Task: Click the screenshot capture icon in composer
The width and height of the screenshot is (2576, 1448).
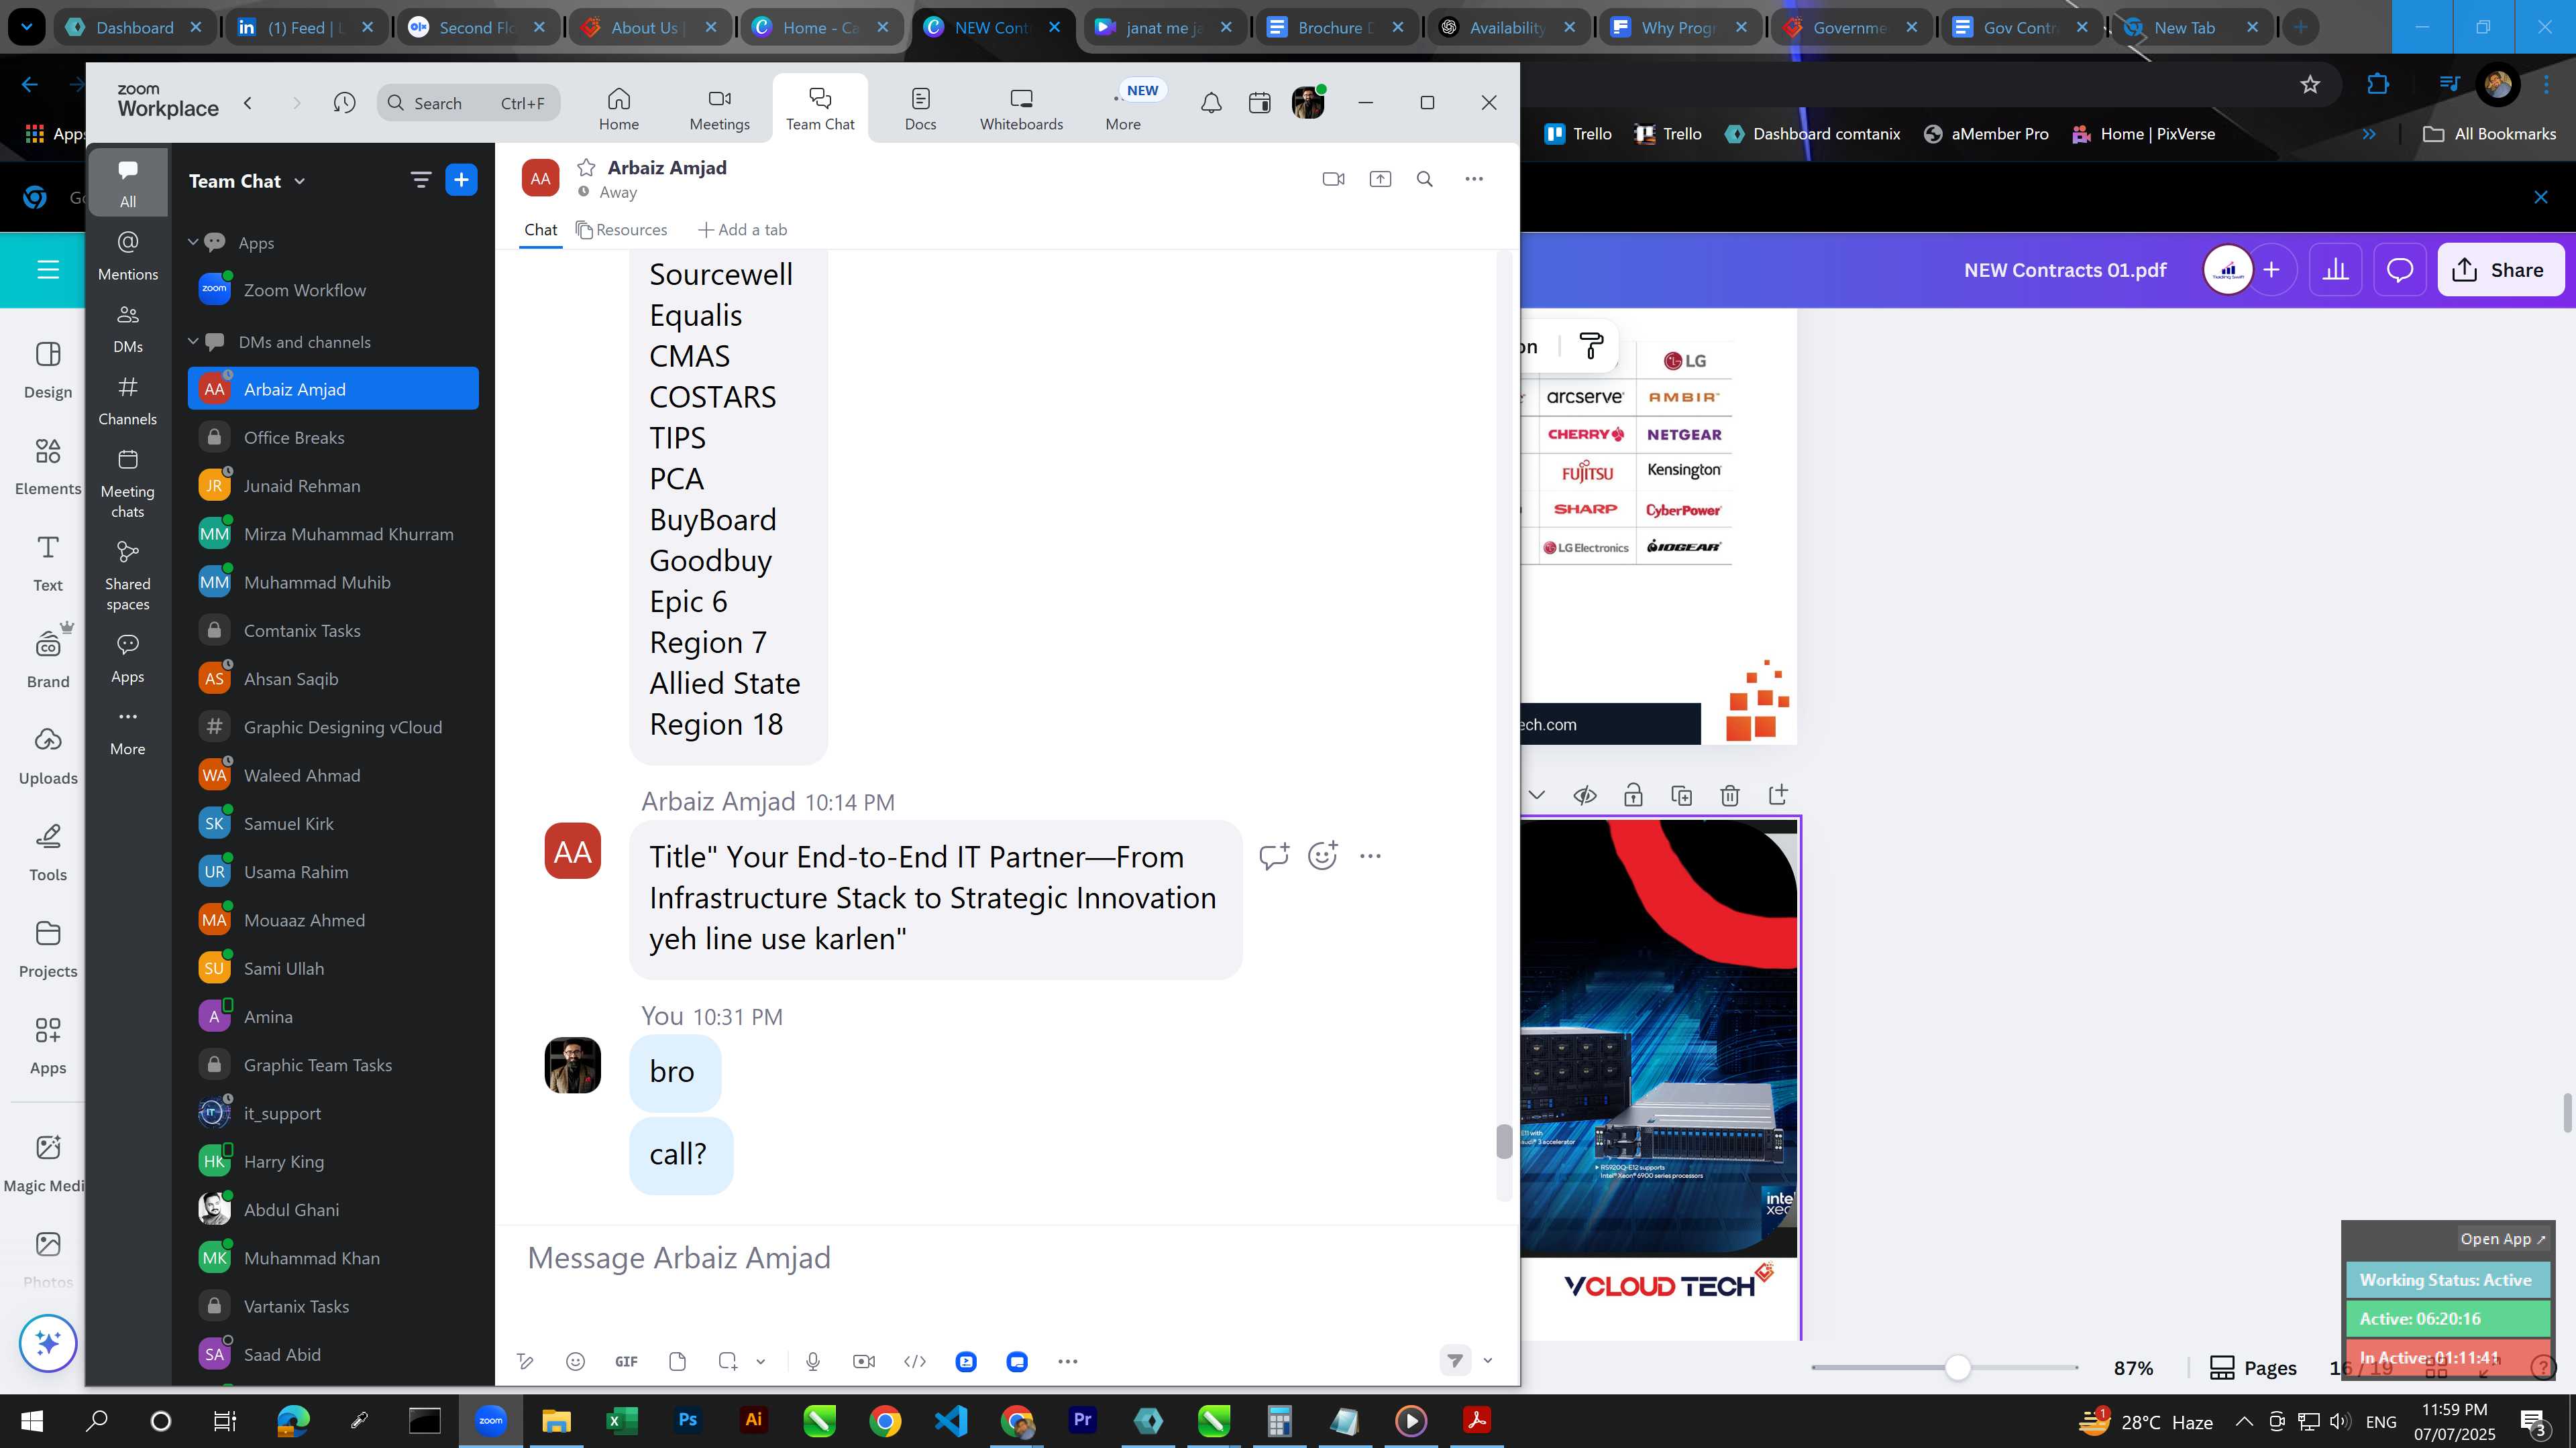Action: (728, 1361)
